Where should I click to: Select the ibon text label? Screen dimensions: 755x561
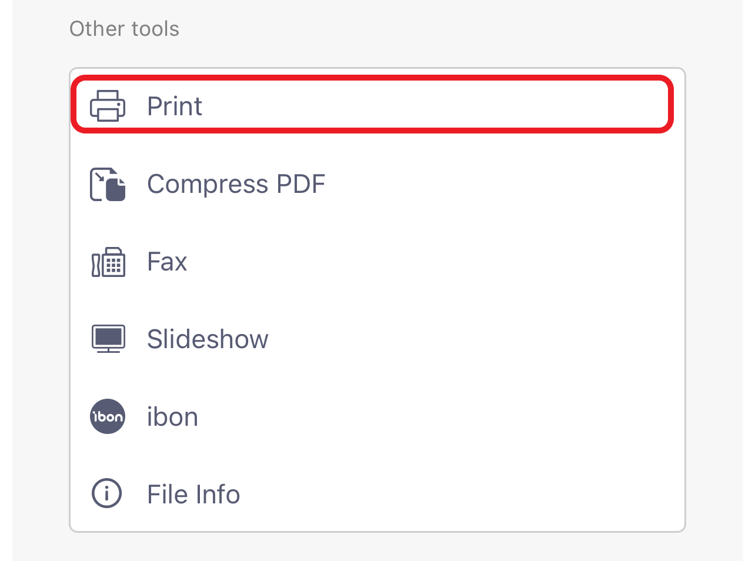click(172, 417)
